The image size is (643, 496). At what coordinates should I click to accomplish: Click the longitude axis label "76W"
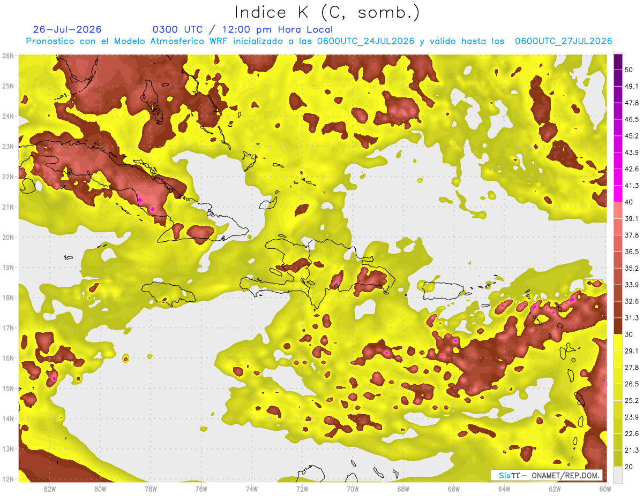coord(201,489)
